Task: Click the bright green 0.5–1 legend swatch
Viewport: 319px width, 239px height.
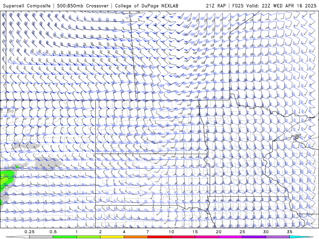Action: (x=65, y=237)
